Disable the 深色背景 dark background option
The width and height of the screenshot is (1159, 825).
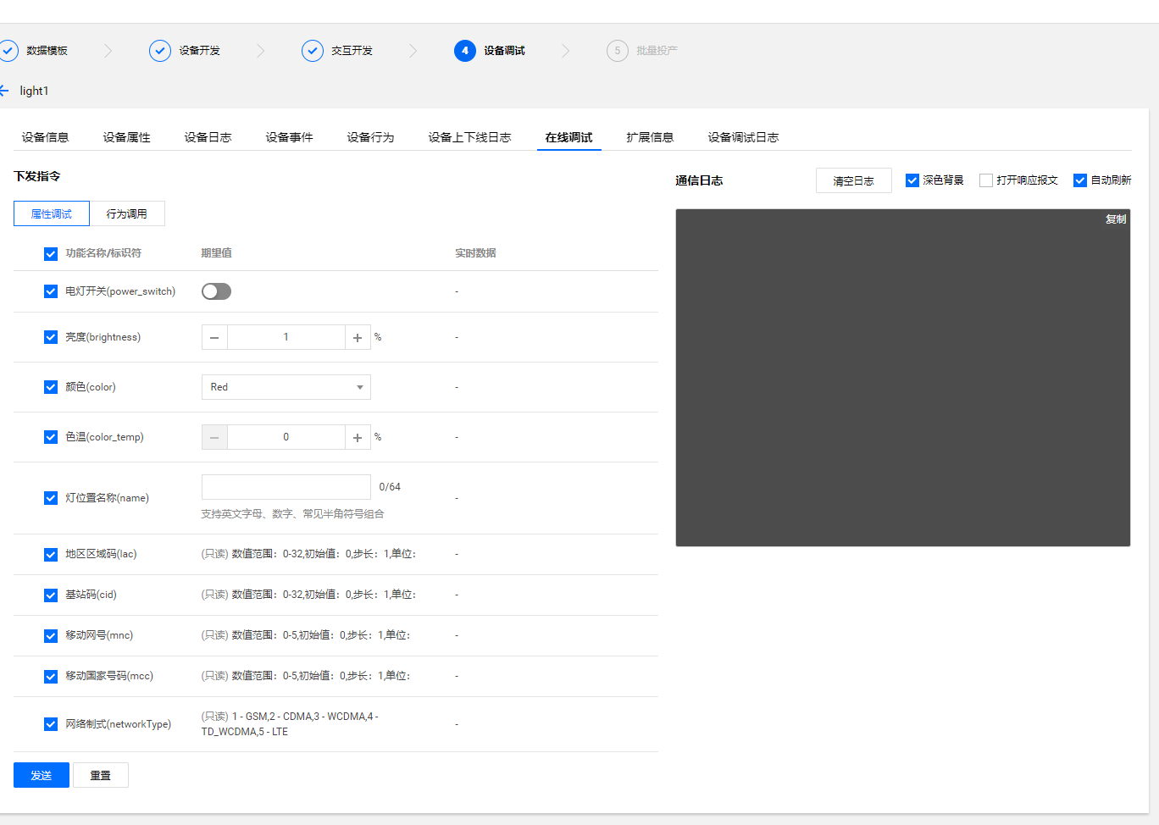click(912, 180)
